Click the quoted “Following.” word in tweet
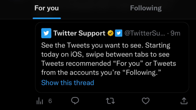The width and height of the screenshot is (196, 110). click(142, 73)
